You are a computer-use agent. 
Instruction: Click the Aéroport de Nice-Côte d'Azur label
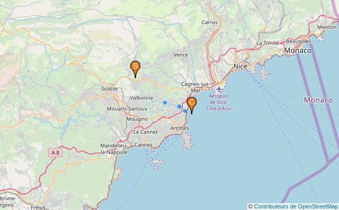(x=219, y=102)
